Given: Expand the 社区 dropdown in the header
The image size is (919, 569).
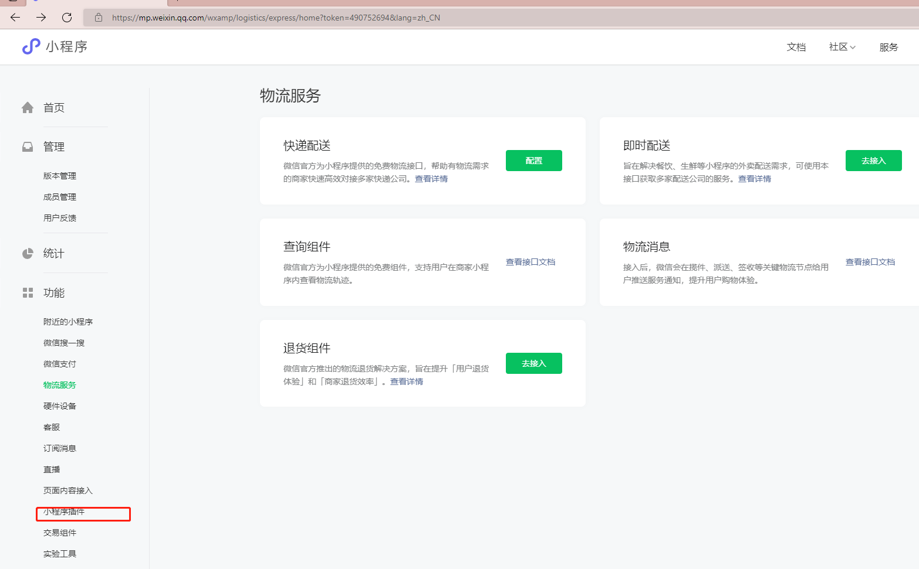Looking at the screenshot, I should coord(842,47).
